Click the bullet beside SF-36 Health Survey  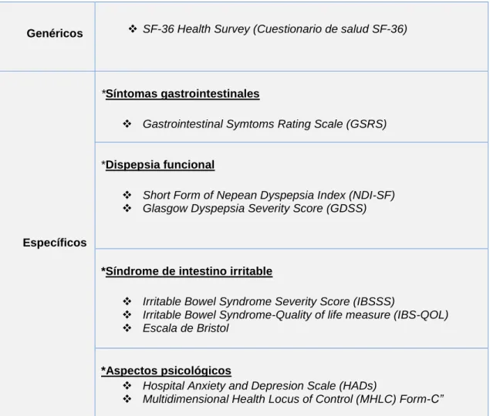pos(133,29)
